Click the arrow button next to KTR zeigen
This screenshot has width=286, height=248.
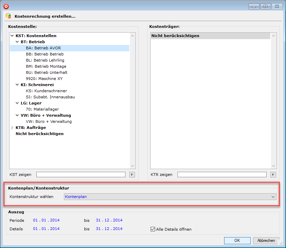point(273,175)
